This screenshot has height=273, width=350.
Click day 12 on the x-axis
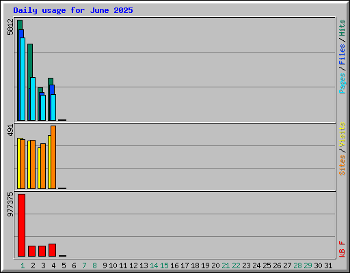tap(133, 265)
